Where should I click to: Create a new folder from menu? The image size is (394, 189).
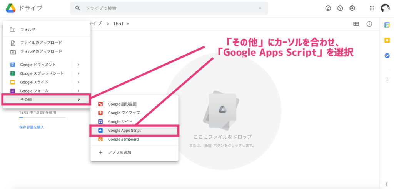pyautogui.click(x=47, y=29)
